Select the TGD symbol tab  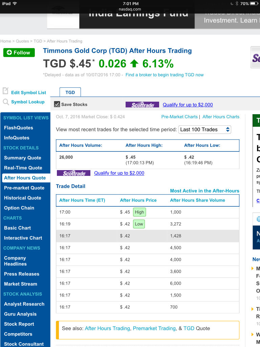(x=70, y=92)
